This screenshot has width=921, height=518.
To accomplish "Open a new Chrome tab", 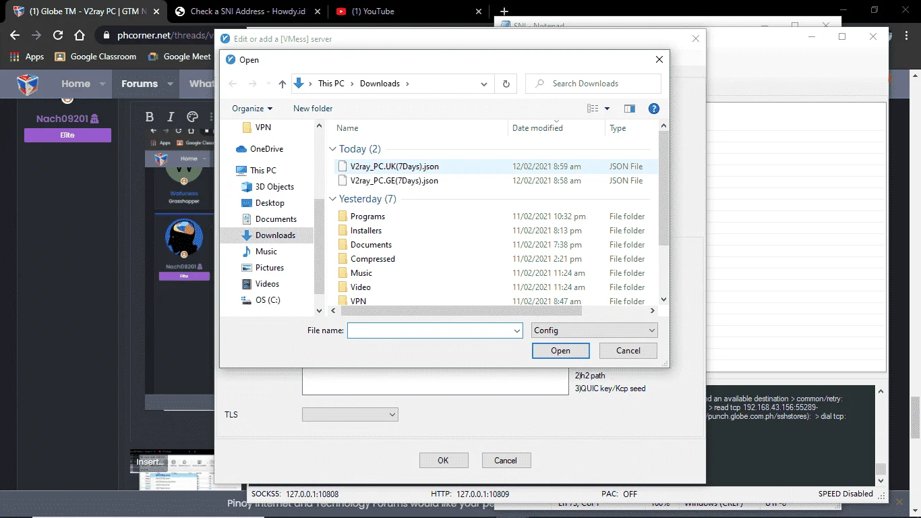I will click(x=504, y=11).
